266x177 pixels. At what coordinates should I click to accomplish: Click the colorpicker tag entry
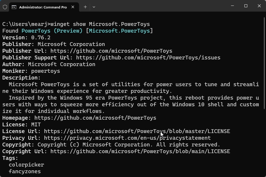point(26,164)
